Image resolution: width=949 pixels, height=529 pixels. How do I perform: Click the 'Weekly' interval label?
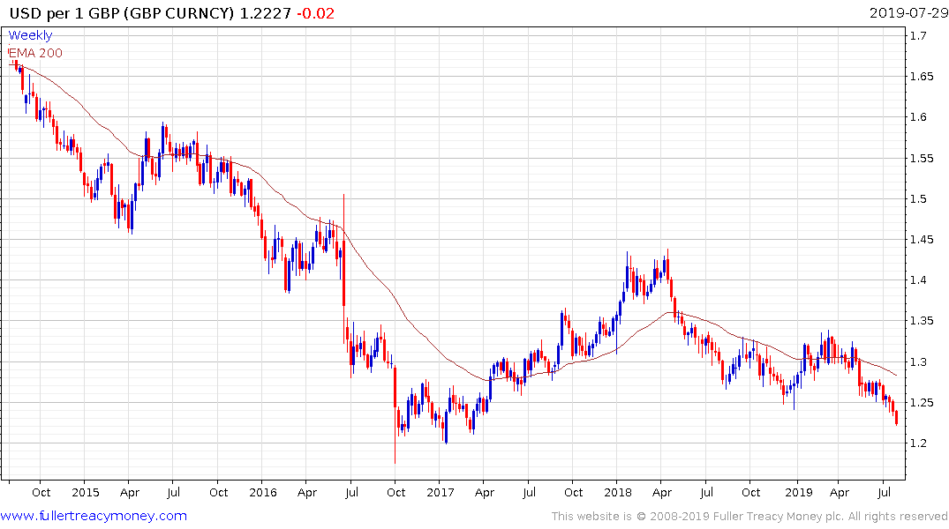click(30, 35)
